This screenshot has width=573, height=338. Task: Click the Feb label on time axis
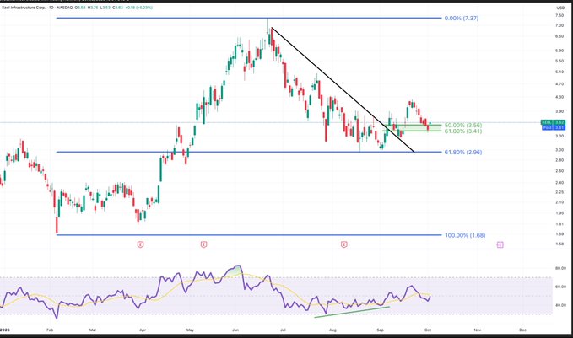pyautogui.click(x=50, y=330)
